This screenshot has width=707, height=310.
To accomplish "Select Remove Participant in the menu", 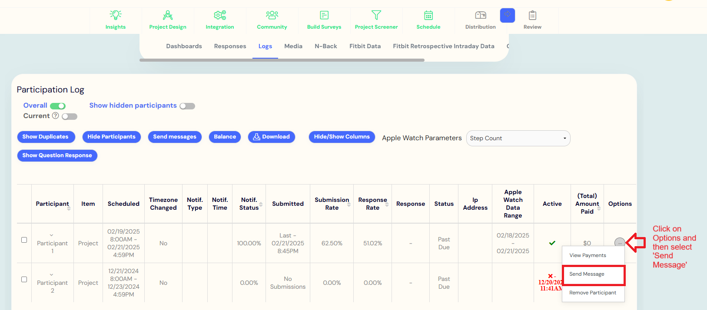I will (x=592, y=293).
